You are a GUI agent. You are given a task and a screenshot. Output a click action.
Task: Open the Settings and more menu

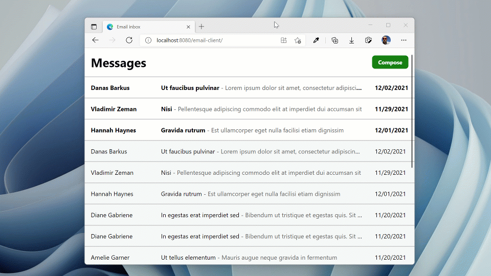tap(404, 40)
